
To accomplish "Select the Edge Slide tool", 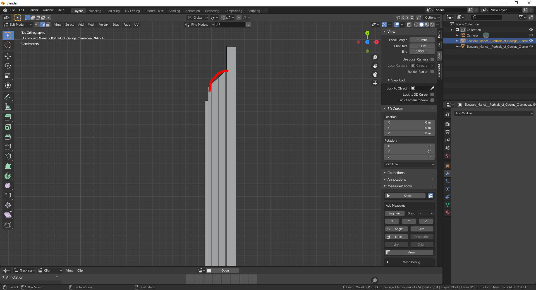I will pos(8,195).
